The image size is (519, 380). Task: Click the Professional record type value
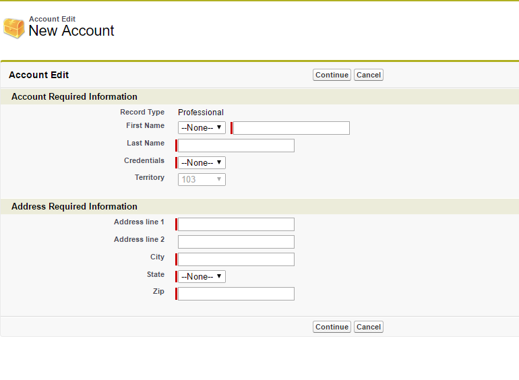(x=201, y=113)
